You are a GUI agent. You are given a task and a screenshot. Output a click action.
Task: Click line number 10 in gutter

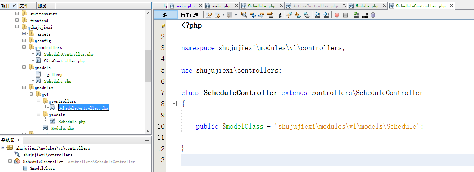161,126
